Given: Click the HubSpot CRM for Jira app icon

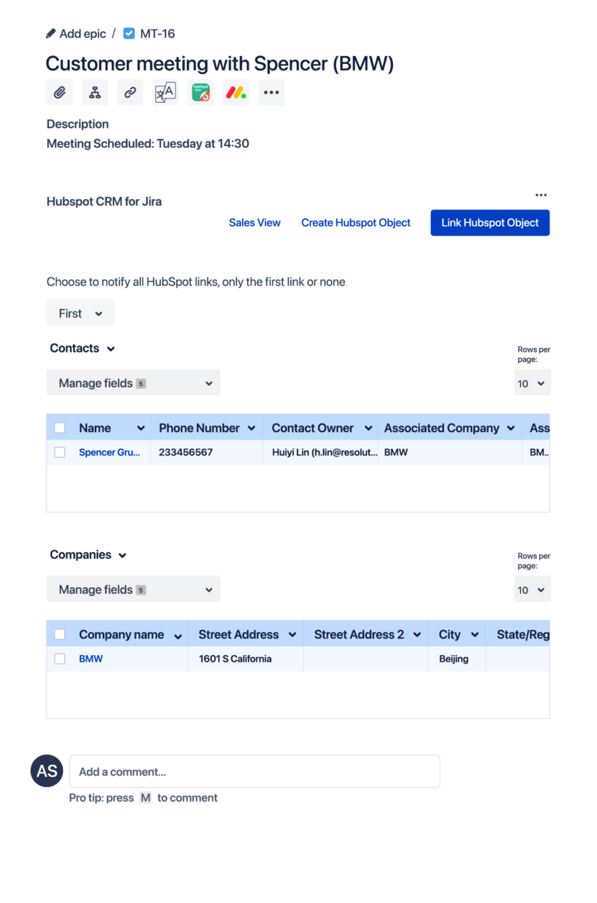Looking at the screenshot, I should (200, 92).
